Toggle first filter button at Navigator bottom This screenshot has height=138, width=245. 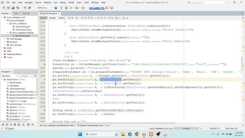(x=3, y=125)
